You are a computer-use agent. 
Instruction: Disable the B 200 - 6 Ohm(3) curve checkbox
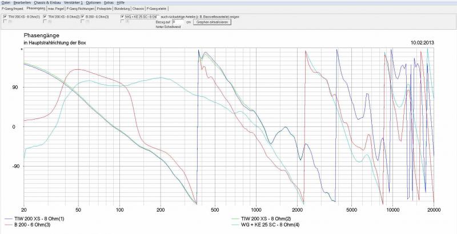82,17
